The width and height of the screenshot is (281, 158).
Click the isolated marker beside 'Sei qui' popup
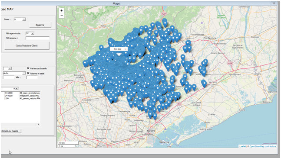pos(101,48)
